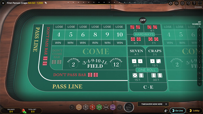Close the First Person Craps game
The width and height of the screenshot is (203, 114).
tap(3, 3)
